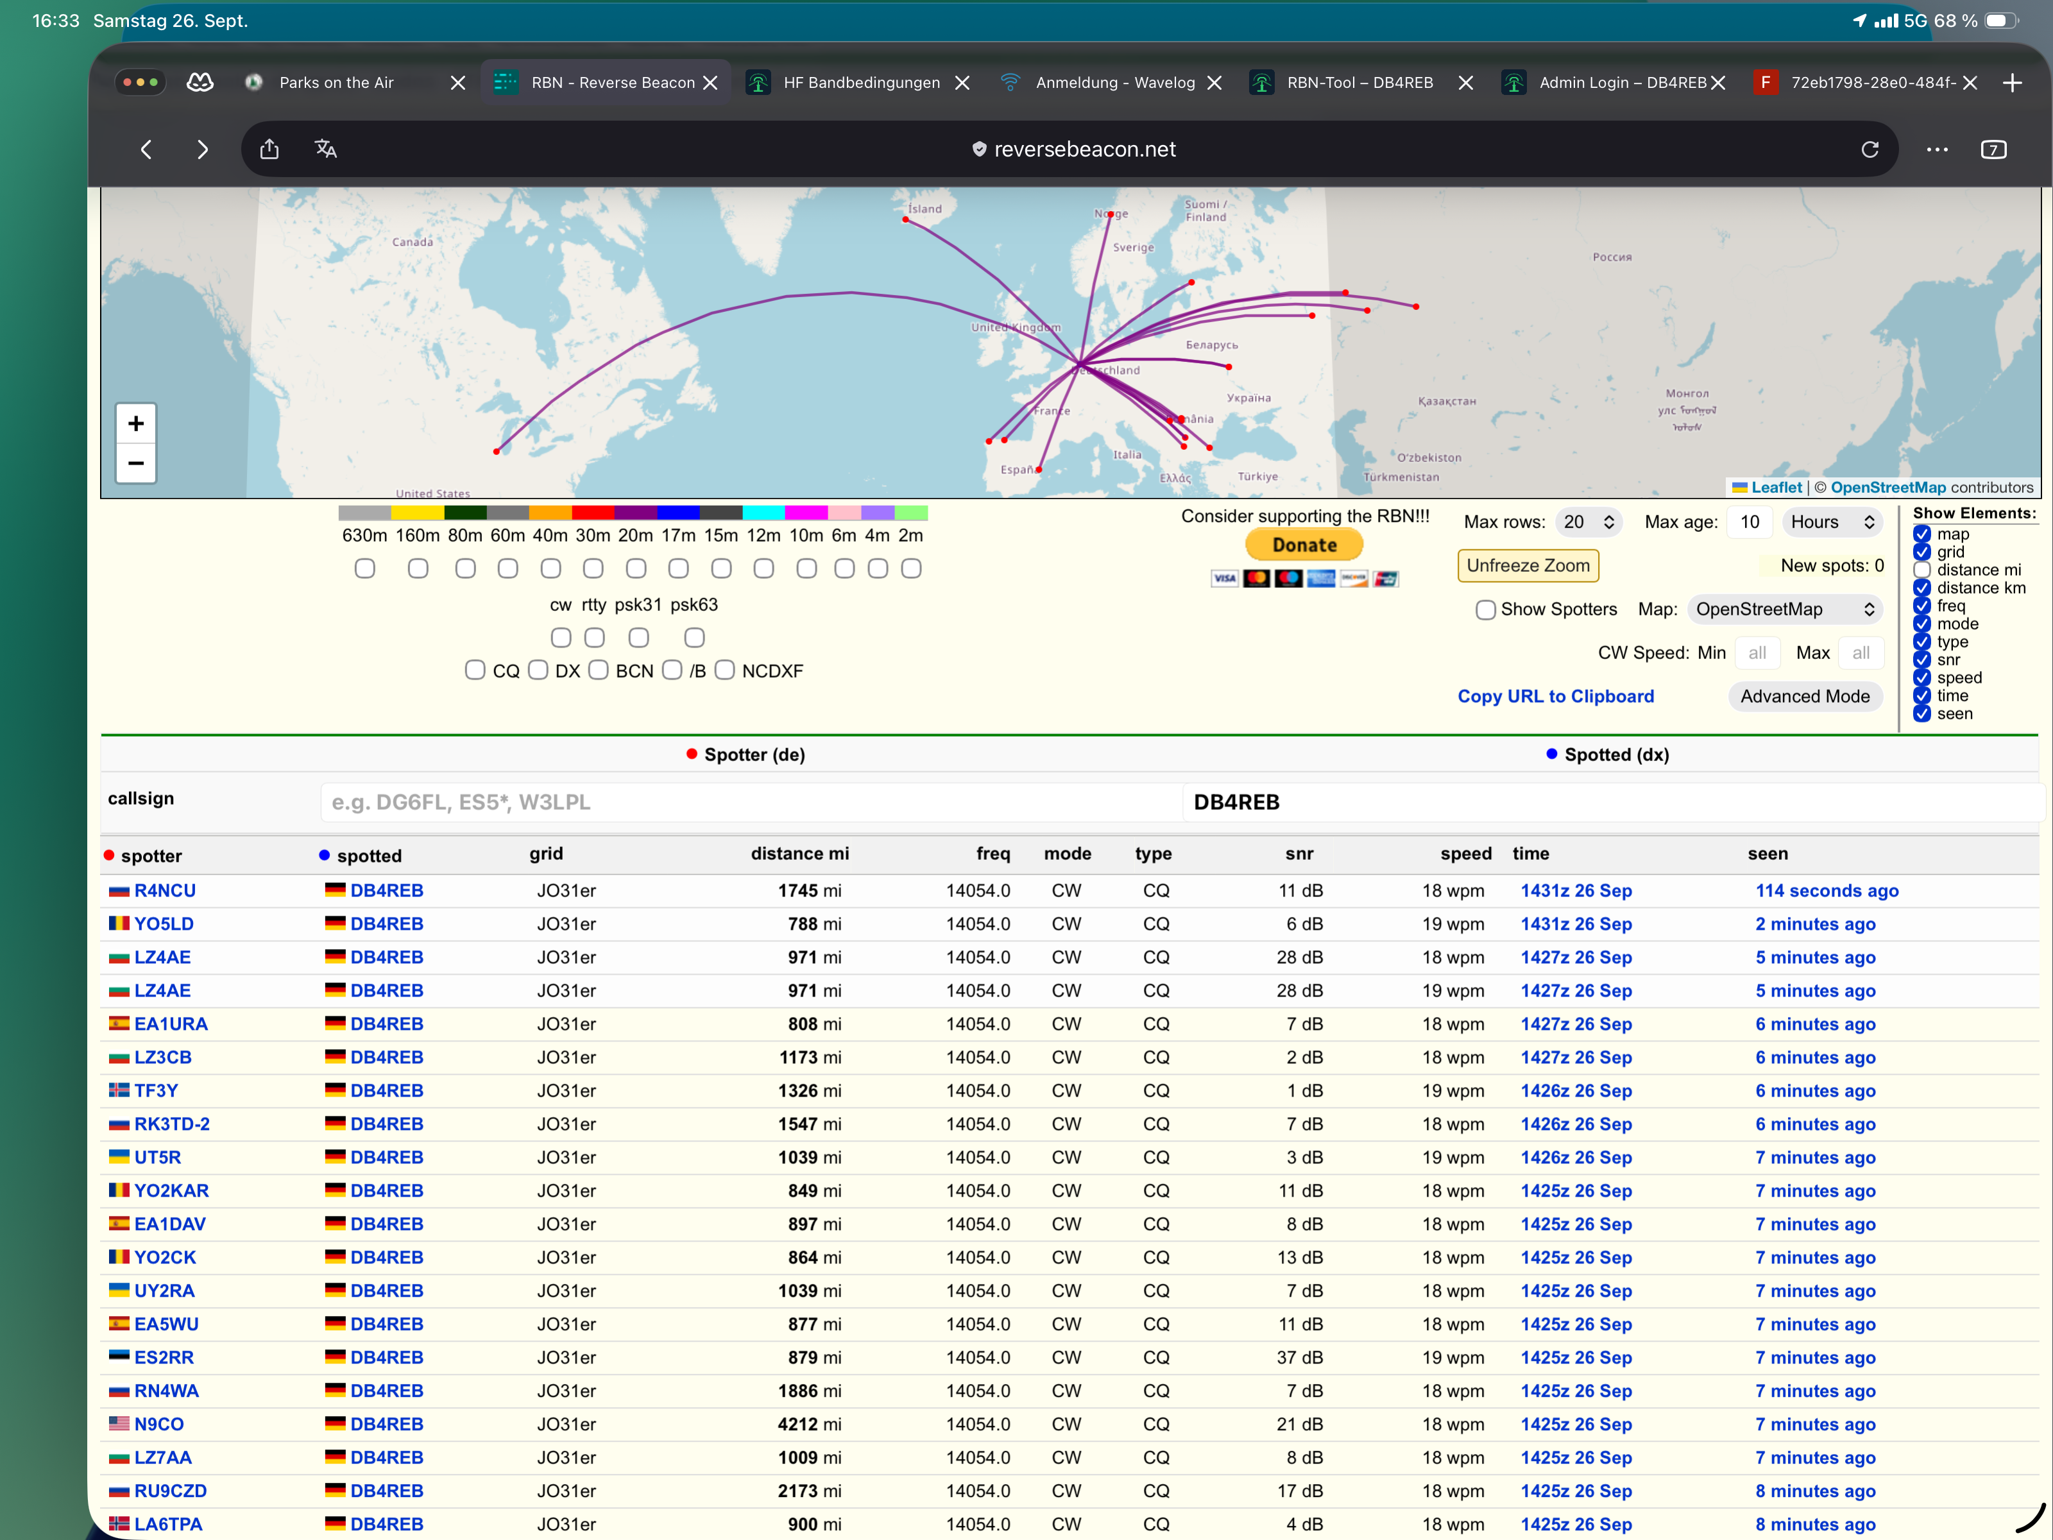This screenshot has width=2053, height=1540.
Task: Click the Advanced Mode button
Action: pos(1804,696)
